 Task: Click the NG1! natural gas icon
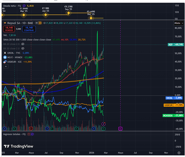pyautogui.click(x=5, y=57)
